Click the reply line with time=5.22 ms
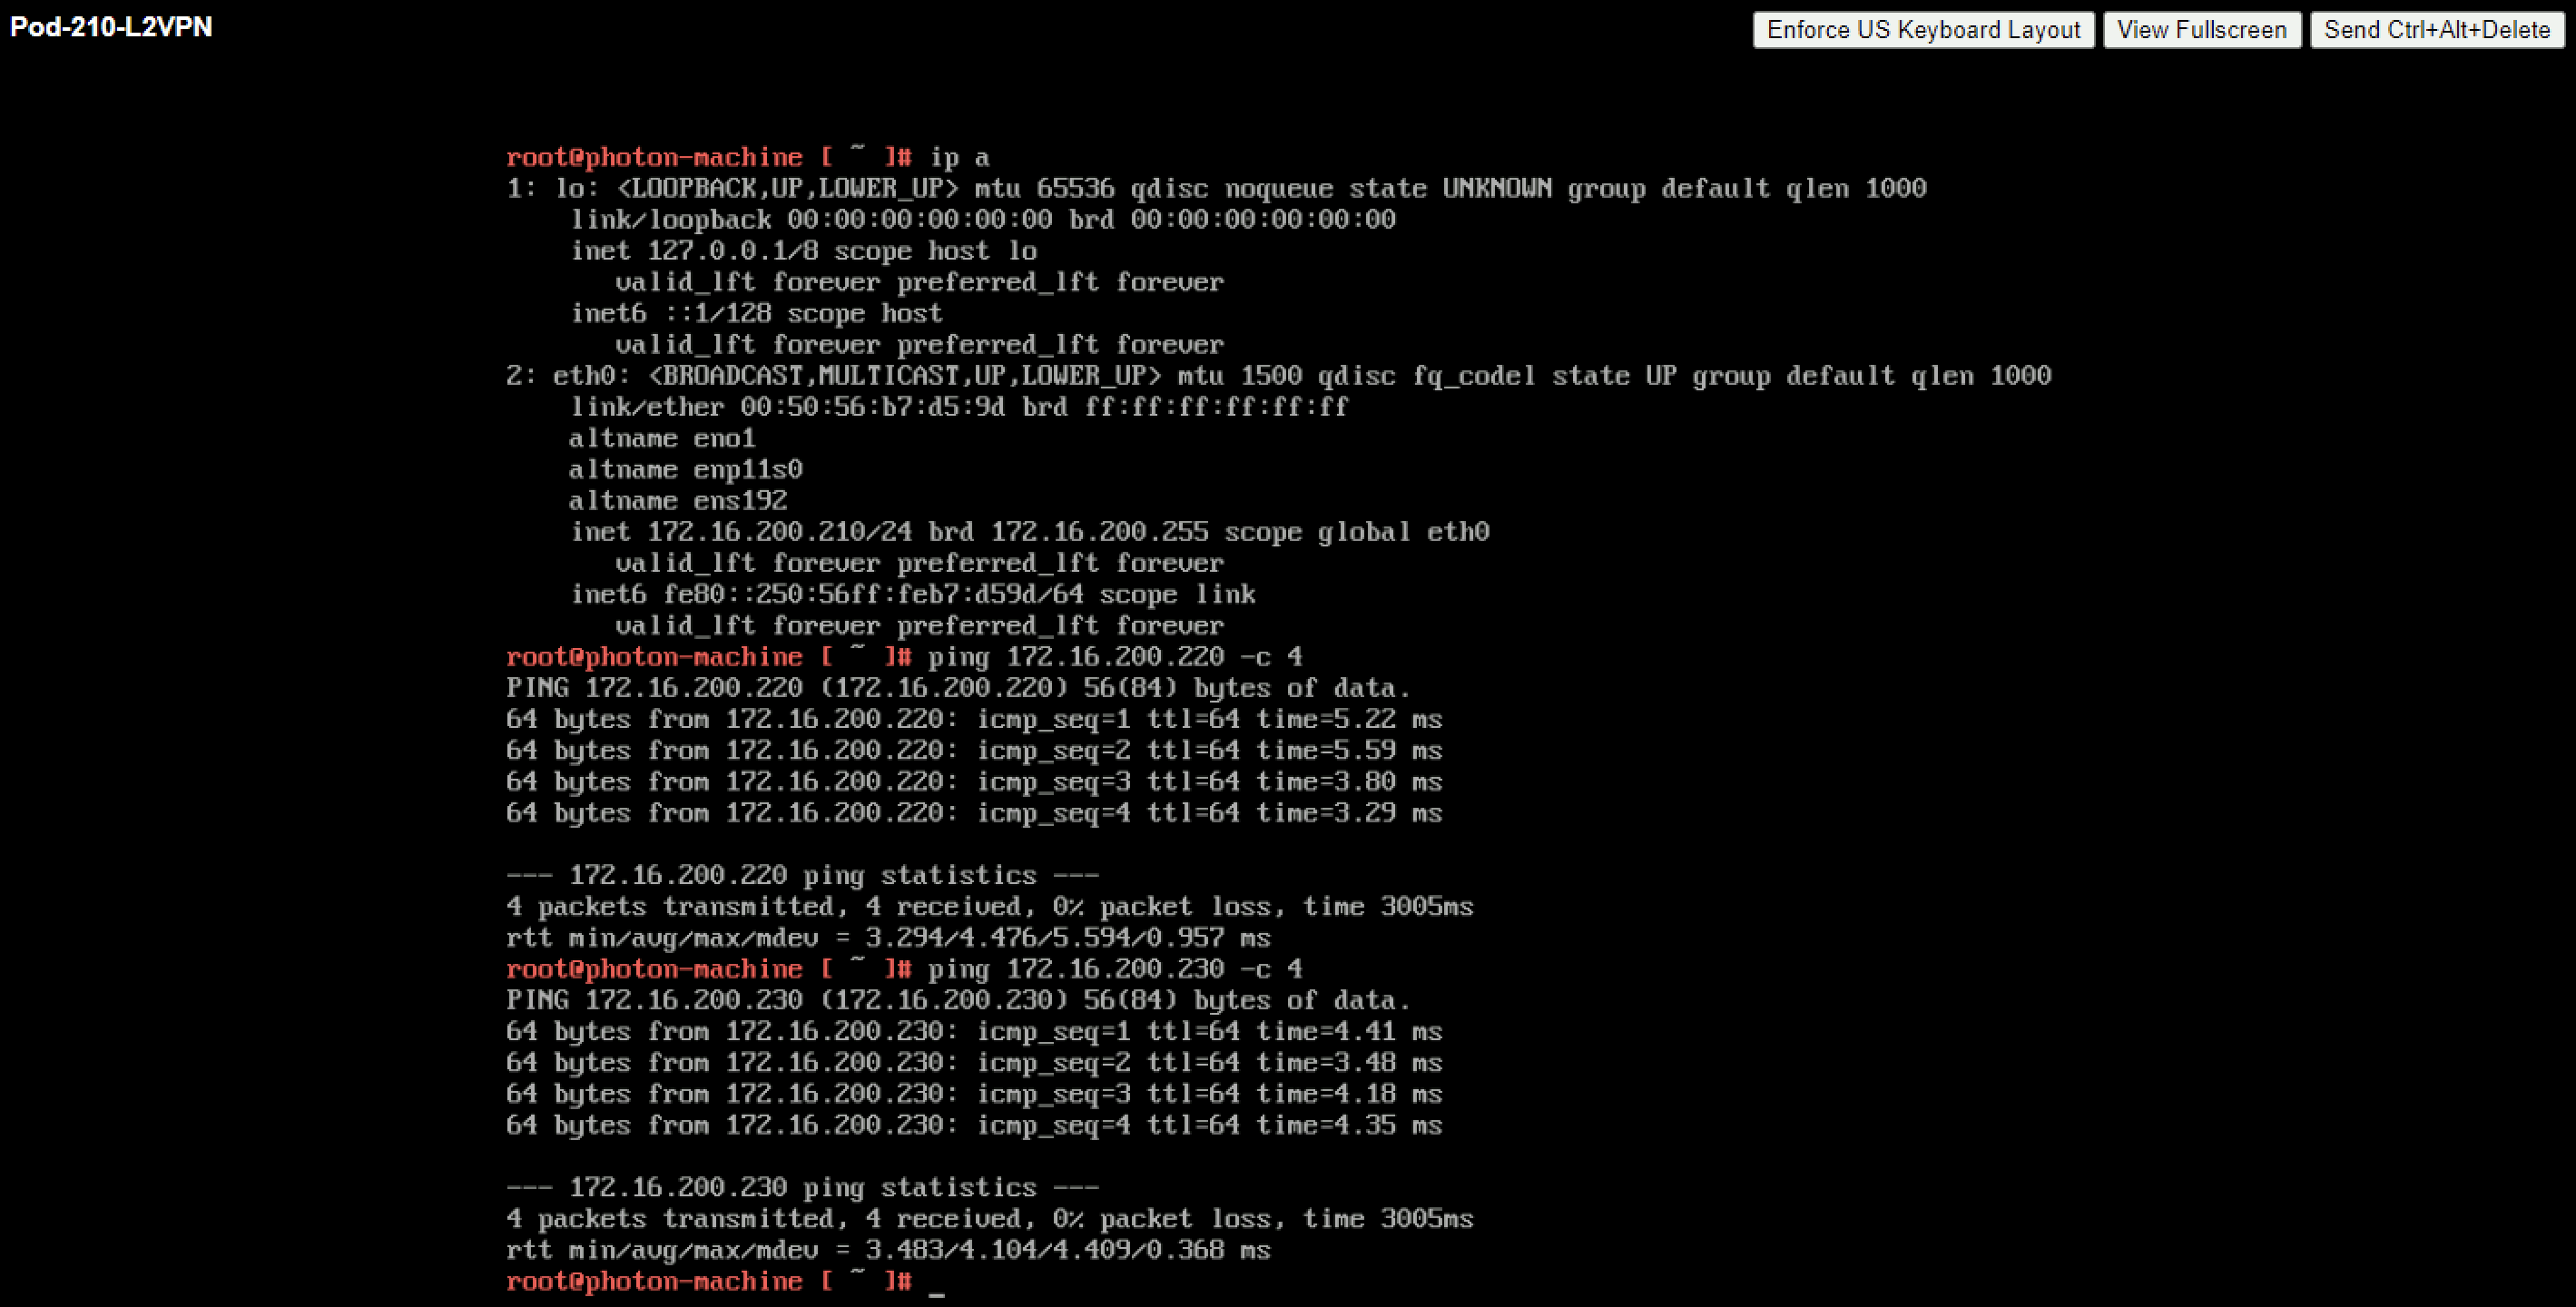 pyautogui.click(x=973, y=720)
